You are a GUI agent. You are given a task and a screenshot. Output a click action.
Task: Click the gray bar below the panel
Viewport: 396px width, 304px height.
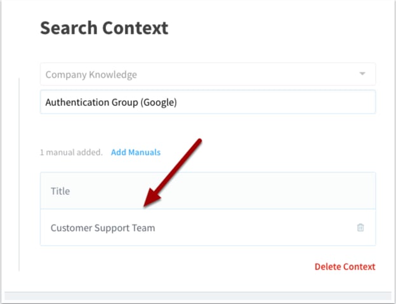[x=198, y=296]
